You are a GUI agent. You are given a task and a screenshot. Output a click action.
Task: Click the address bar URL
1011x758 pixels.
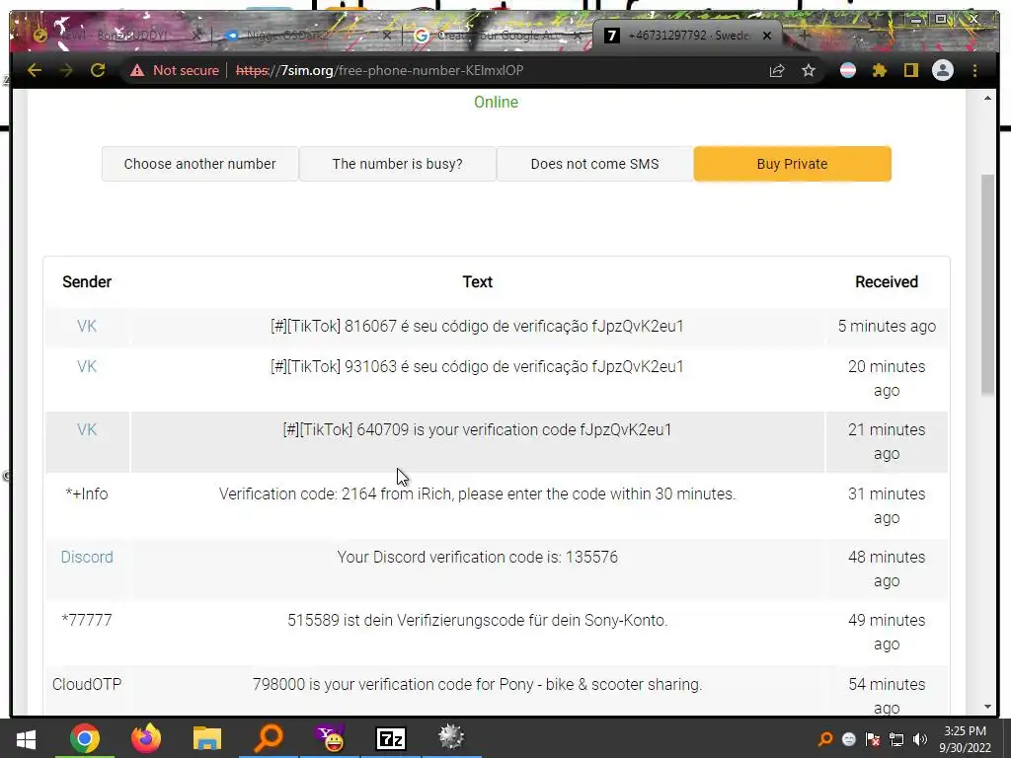[380, 70]
